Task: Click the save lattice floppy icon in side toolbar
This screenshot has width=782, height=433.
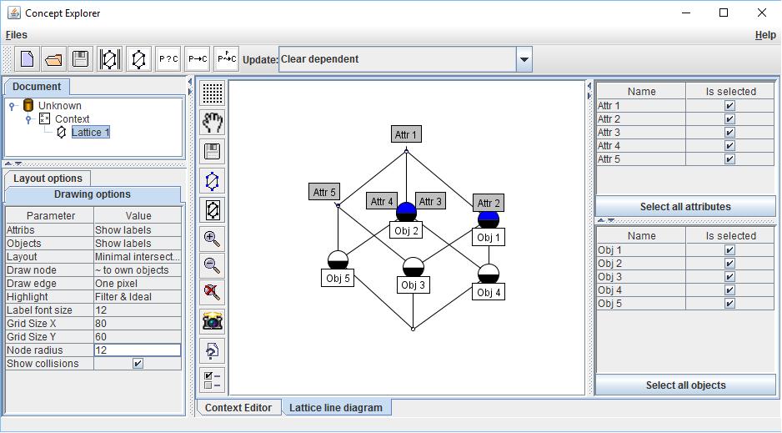Action: (x=213, y=151)
